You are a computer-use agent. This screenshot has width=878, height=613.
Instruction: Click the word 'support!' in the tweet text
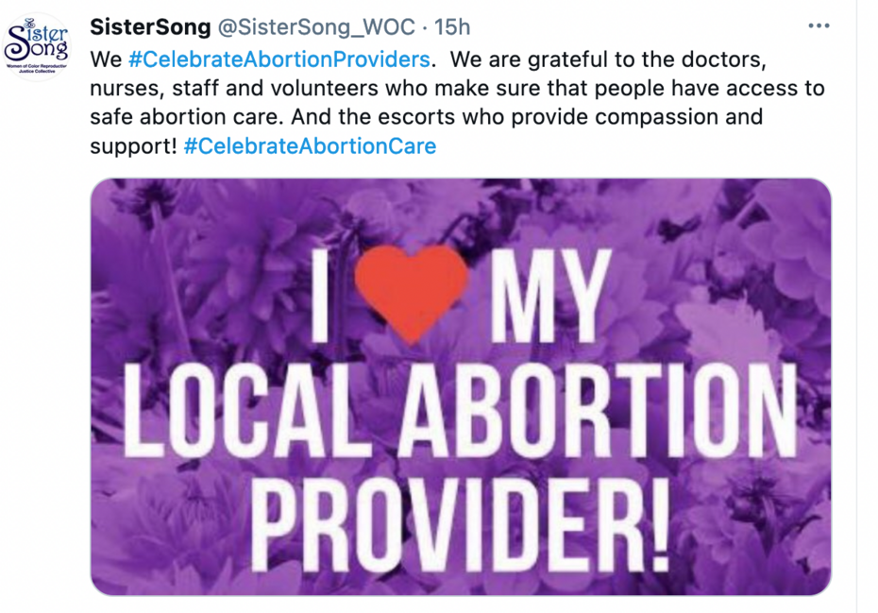click(132, 146)
